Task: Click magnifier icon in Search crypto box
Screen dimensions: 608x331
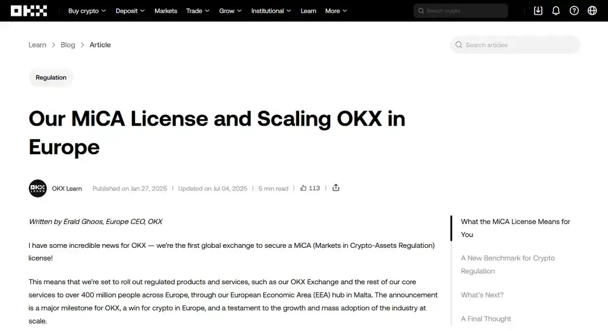Action: [421, 11]
